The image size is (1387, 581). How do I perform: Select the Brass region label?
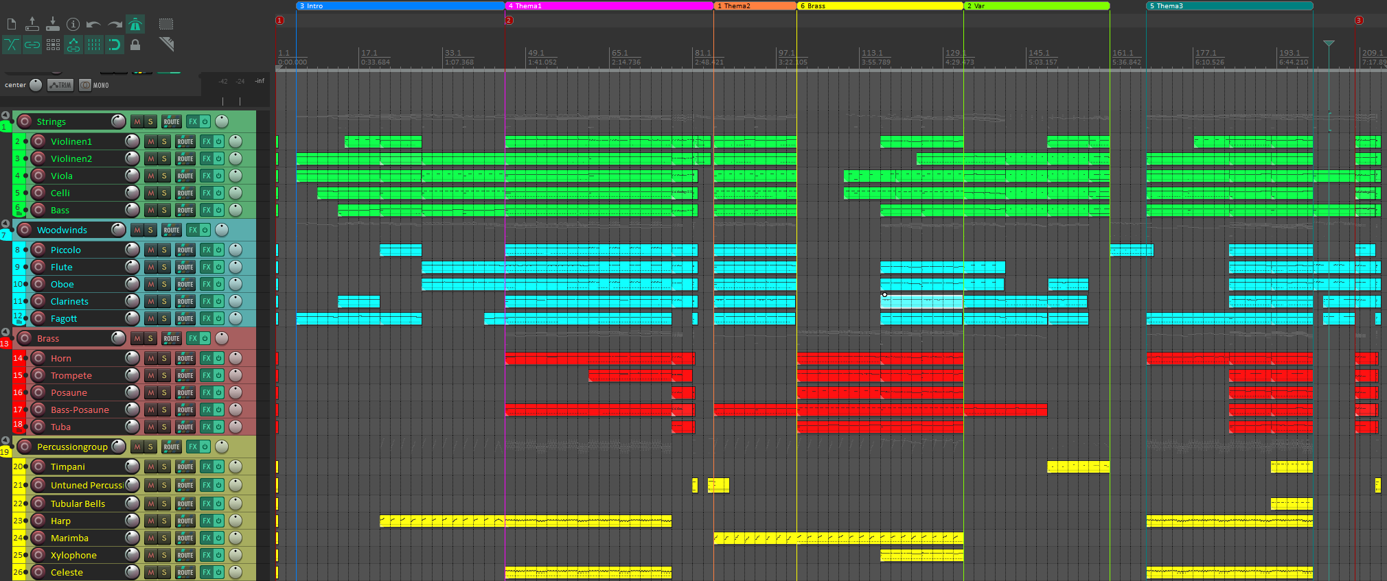[880, 6]
